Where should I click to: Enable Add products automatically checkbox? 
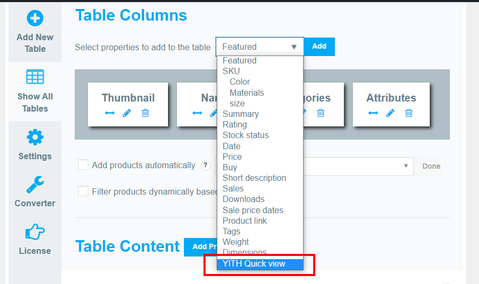click(83, 164)
